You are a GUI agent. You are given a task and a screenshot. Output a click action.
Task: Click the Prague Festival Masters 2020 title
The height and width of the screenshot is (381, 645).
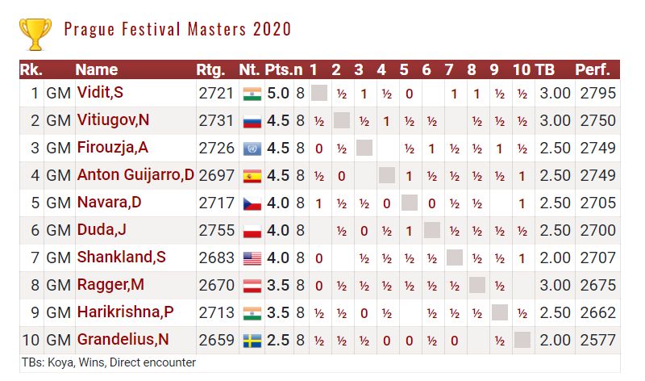coord(177,29)
